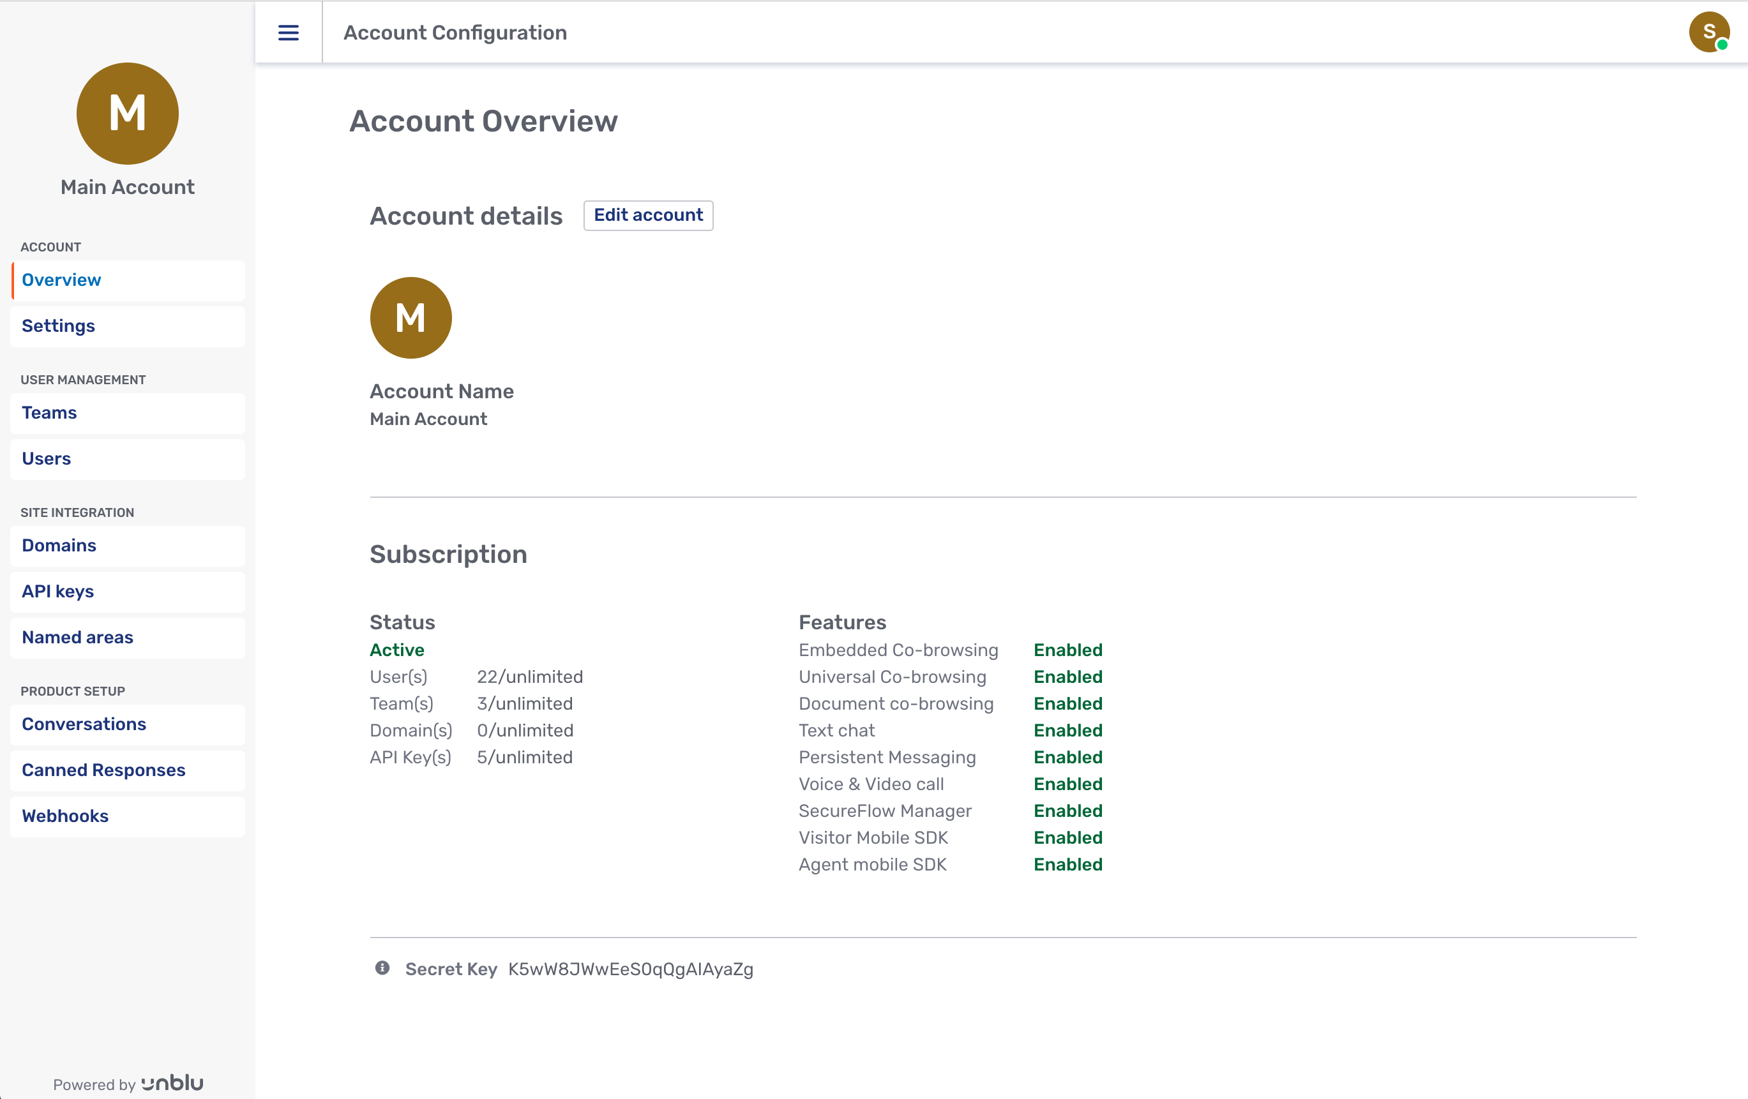Image resolution: width=1748 pixels, height=1099 pixels.
Task: Click the Main Account avatar in the sidebar
Action: (x=127, y=113)
